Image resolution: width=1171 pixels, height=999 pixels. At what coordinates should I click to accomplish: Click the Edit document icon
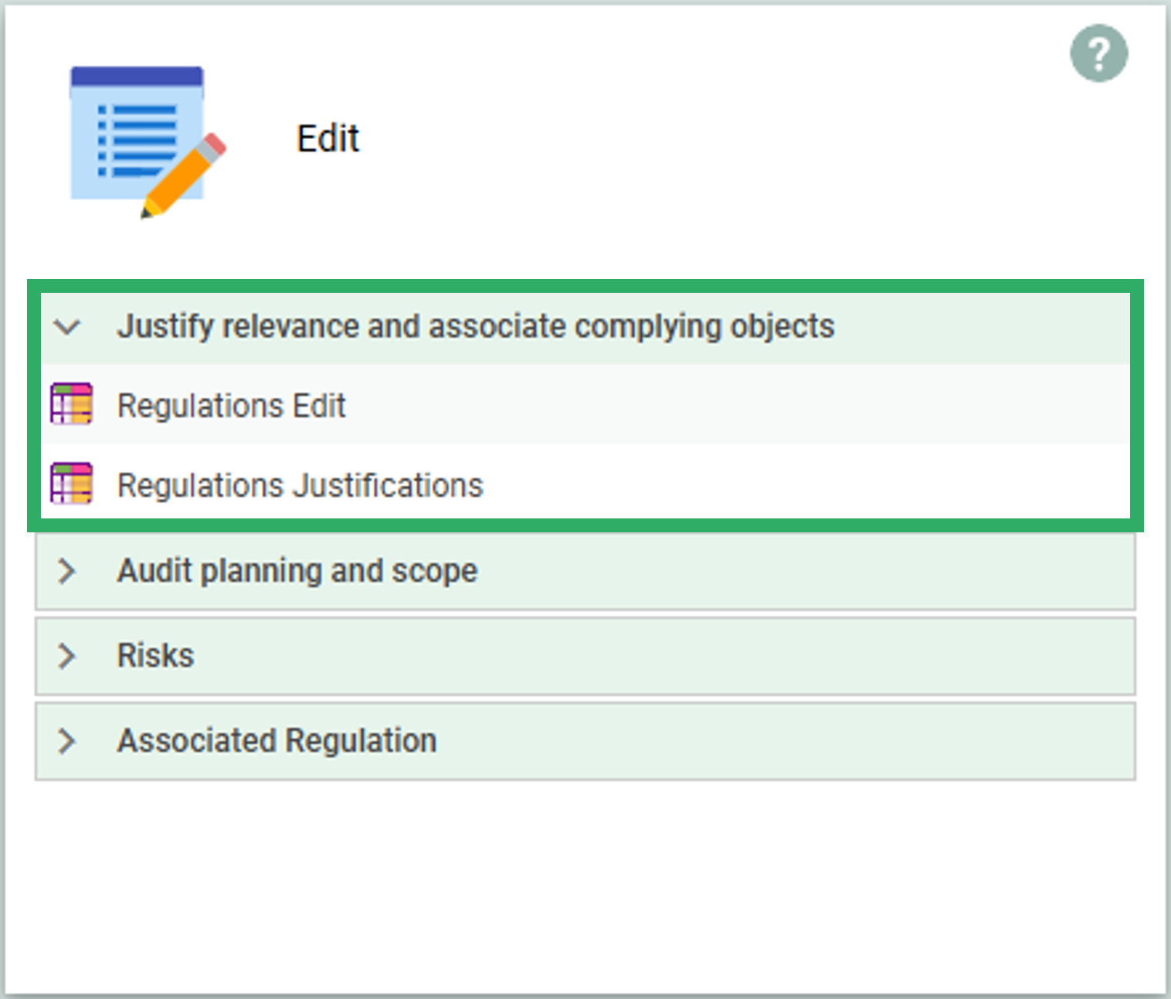[x=135, y=135]
